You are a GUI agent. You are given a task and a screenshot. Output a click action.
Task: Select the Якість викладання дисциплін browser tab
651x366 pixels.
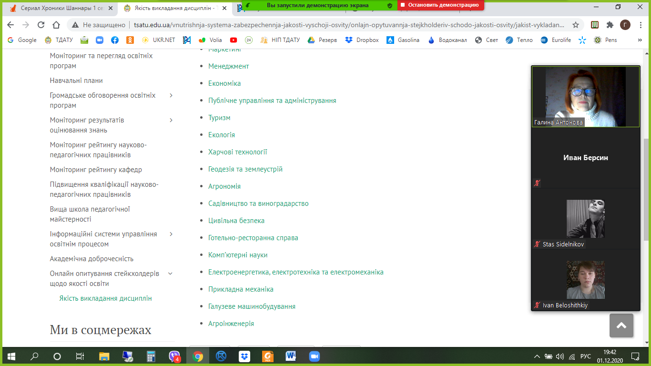pyautogui.click(x=175, y=8)
